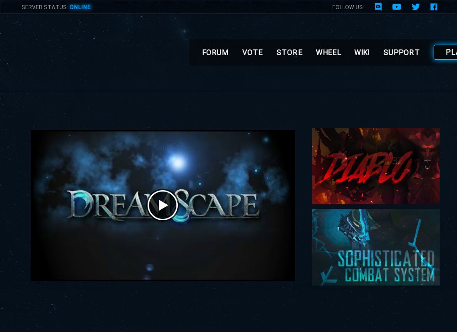Image resolution: width=457 pixels, height=332 pixels.
Task: Click the partially visible Play button
Action: (446, 52)
